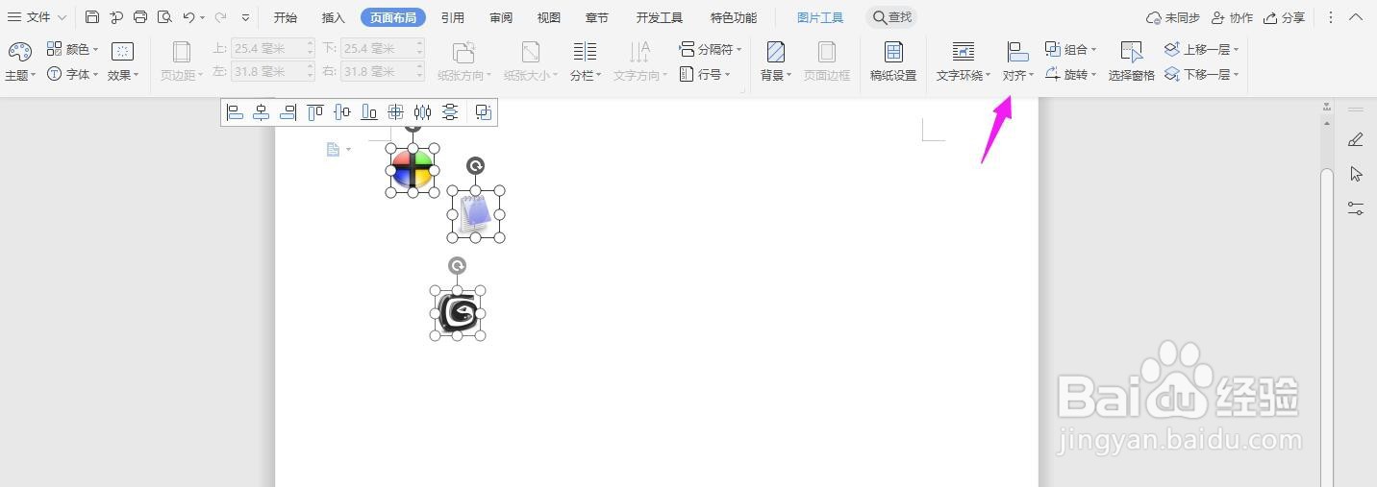Click the 查找 search box
This screenshot has height=487, width=1377.
coord(891,17)
